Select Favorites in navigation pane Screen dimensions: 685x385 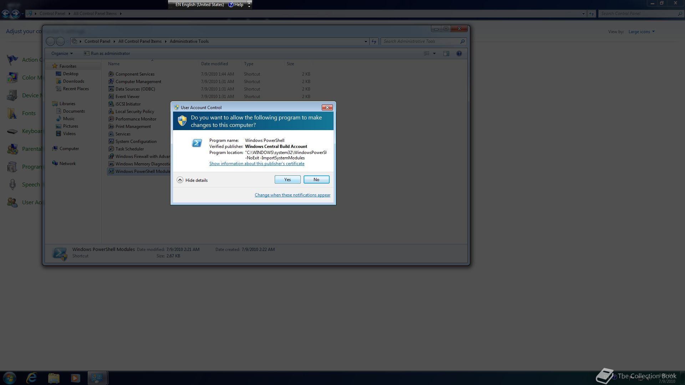(68, 66)
